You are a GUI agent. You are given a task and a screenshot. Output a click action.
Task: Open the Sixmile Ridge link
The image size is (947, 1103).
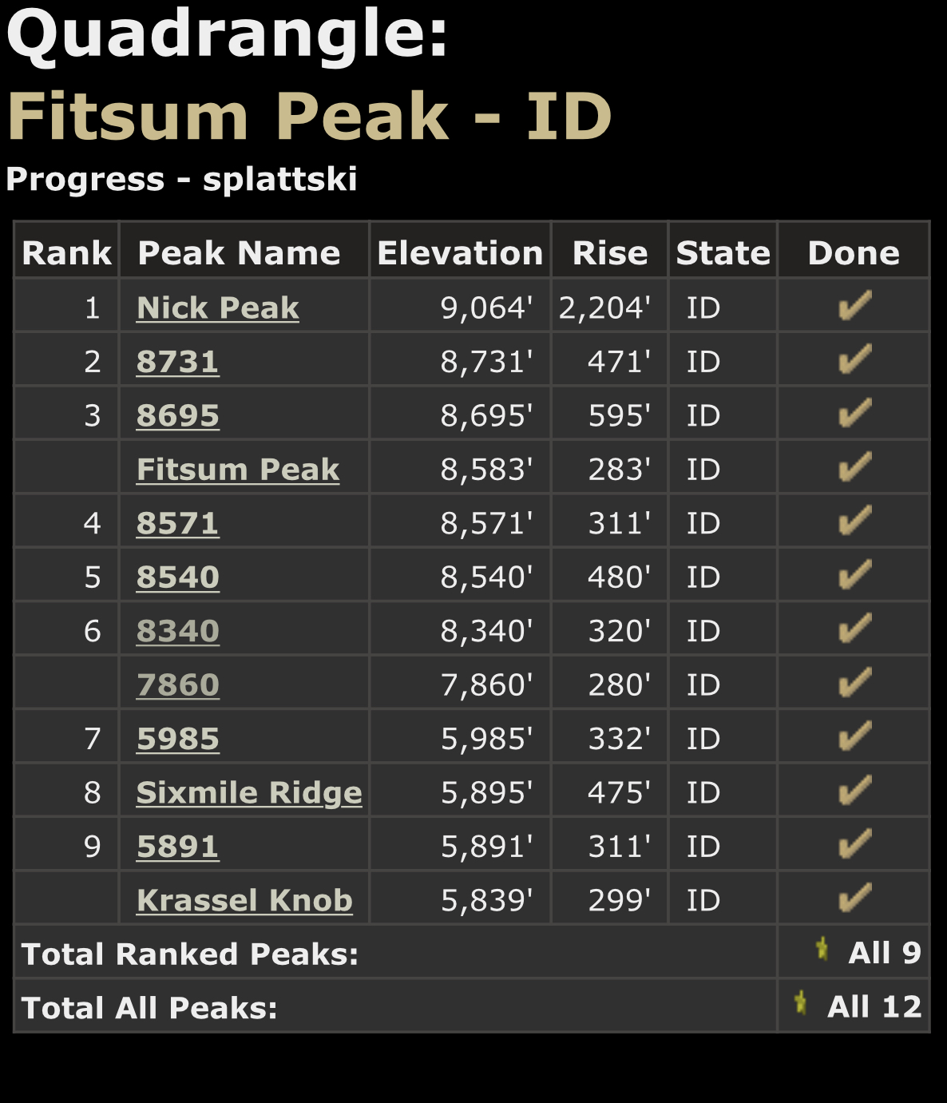coord(249,792)
